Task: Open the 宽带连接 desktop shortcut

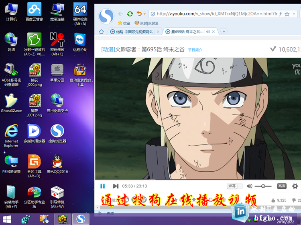Action: (57, 12)
